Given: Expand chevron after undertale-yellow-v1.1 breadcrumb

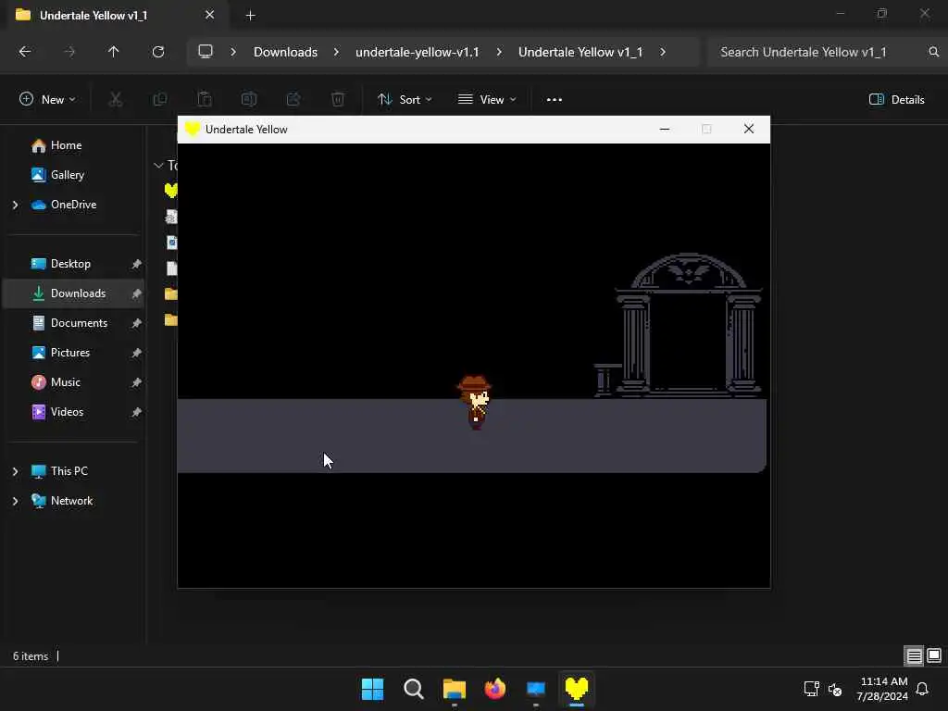Looking at the screenshot, I should click(x=499, y=52).
